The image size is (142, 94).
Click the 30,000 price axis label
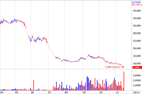[x=137, y=33]
